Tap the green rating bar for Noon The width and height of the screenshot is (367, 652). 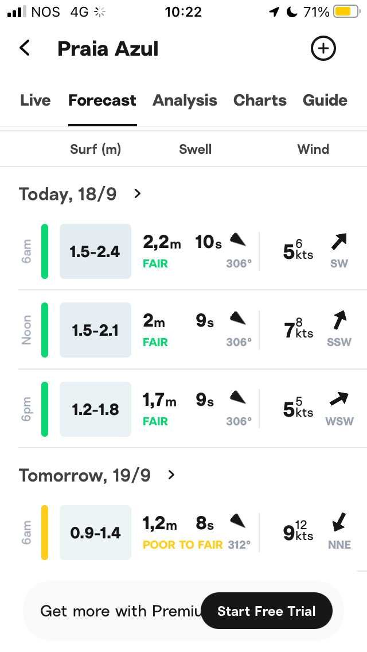pyautogui.click(x=45, y=330)
